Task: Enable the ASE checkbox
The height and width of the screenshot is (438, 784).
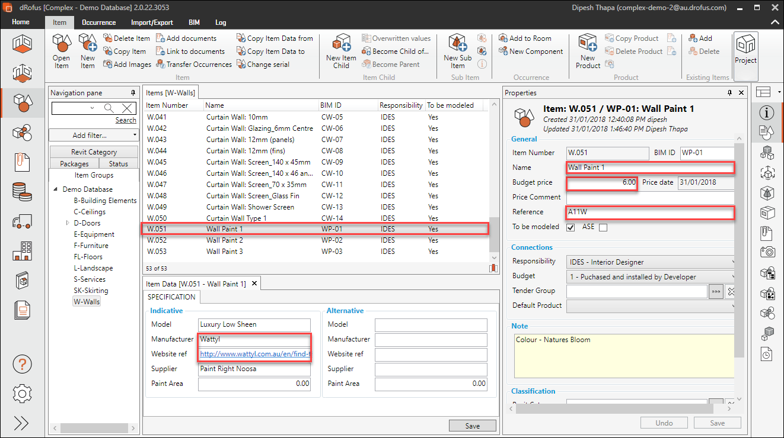Action: click(603, 227)
